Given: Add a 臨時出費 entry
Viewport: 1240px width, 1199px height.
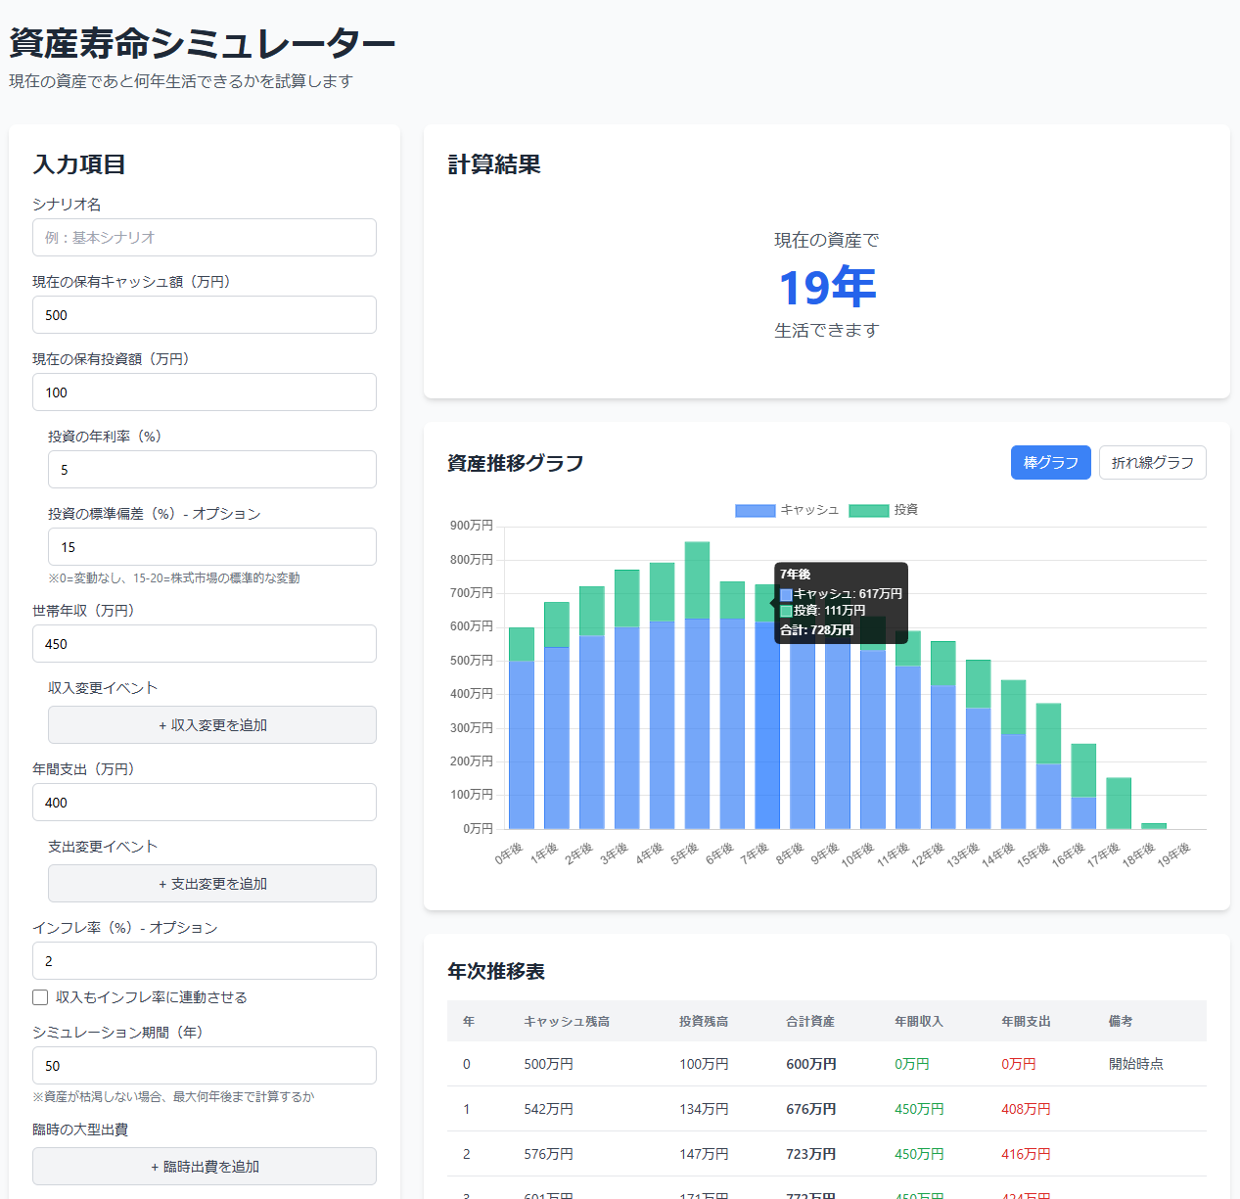Looking at the screenshot, I should [205, 1167].
